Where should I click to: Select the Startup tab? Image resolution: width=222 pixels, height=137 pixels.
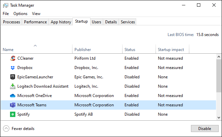click(81, 21)
